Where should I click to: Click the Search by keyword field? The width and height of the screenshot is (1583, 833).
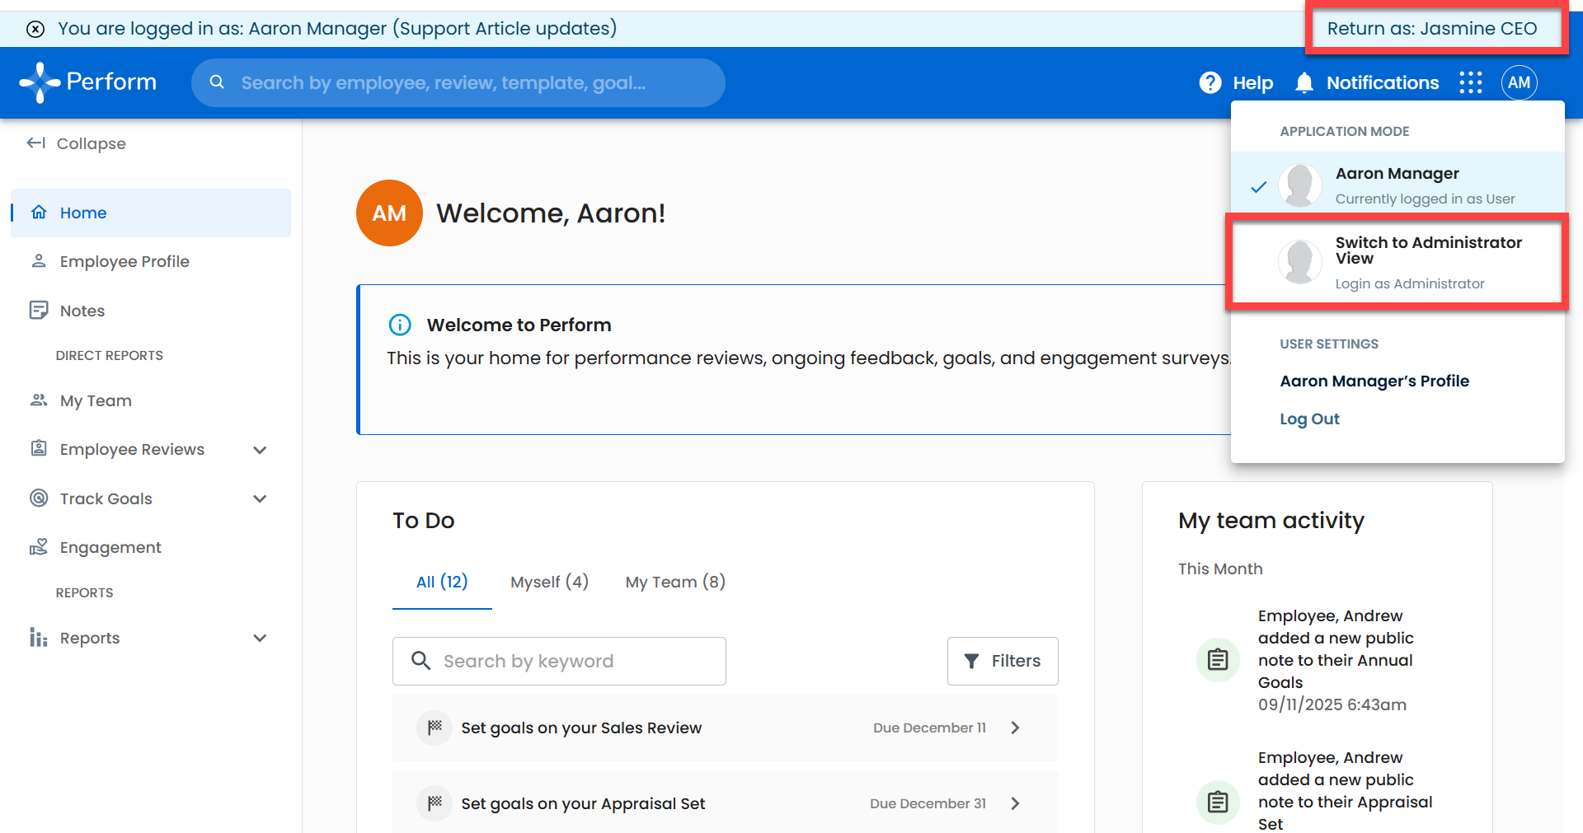coord(559,661)
